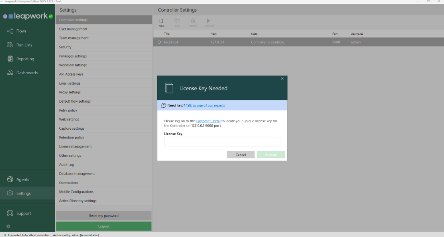Open the Reporting icon in sidebar
444x237 pixels.
click(10, 59)
